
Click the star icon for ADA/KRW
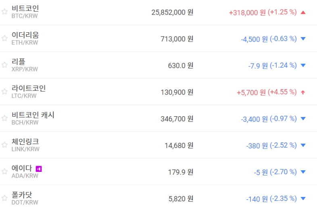(4, 171)
